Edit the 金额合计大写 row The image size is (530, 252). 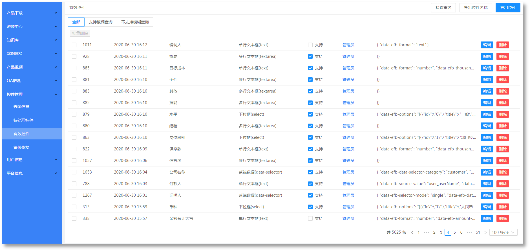[x=487, y=218]
